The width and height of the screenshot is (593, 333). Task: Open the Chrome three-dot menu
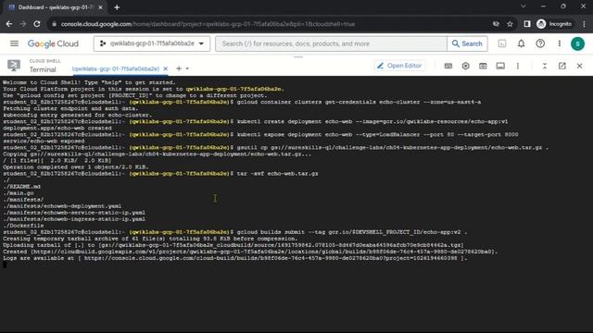point(584,24)
